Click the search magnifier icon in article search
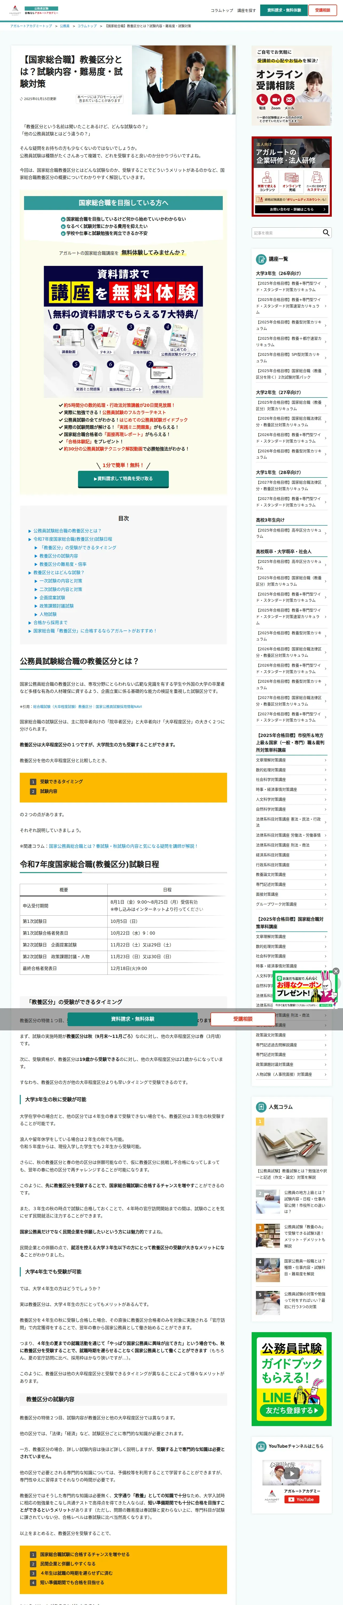Viewport: 343px width, 1605px height. click(x=326, y=232)
